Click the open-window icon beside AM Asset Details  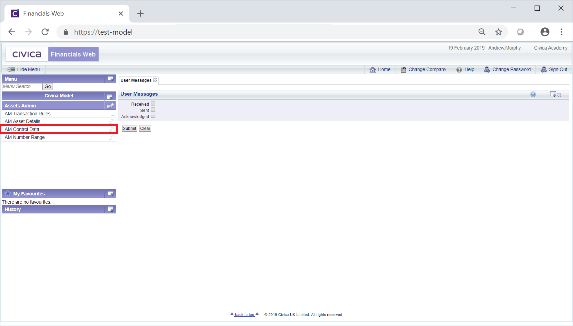tap(111, 121)
